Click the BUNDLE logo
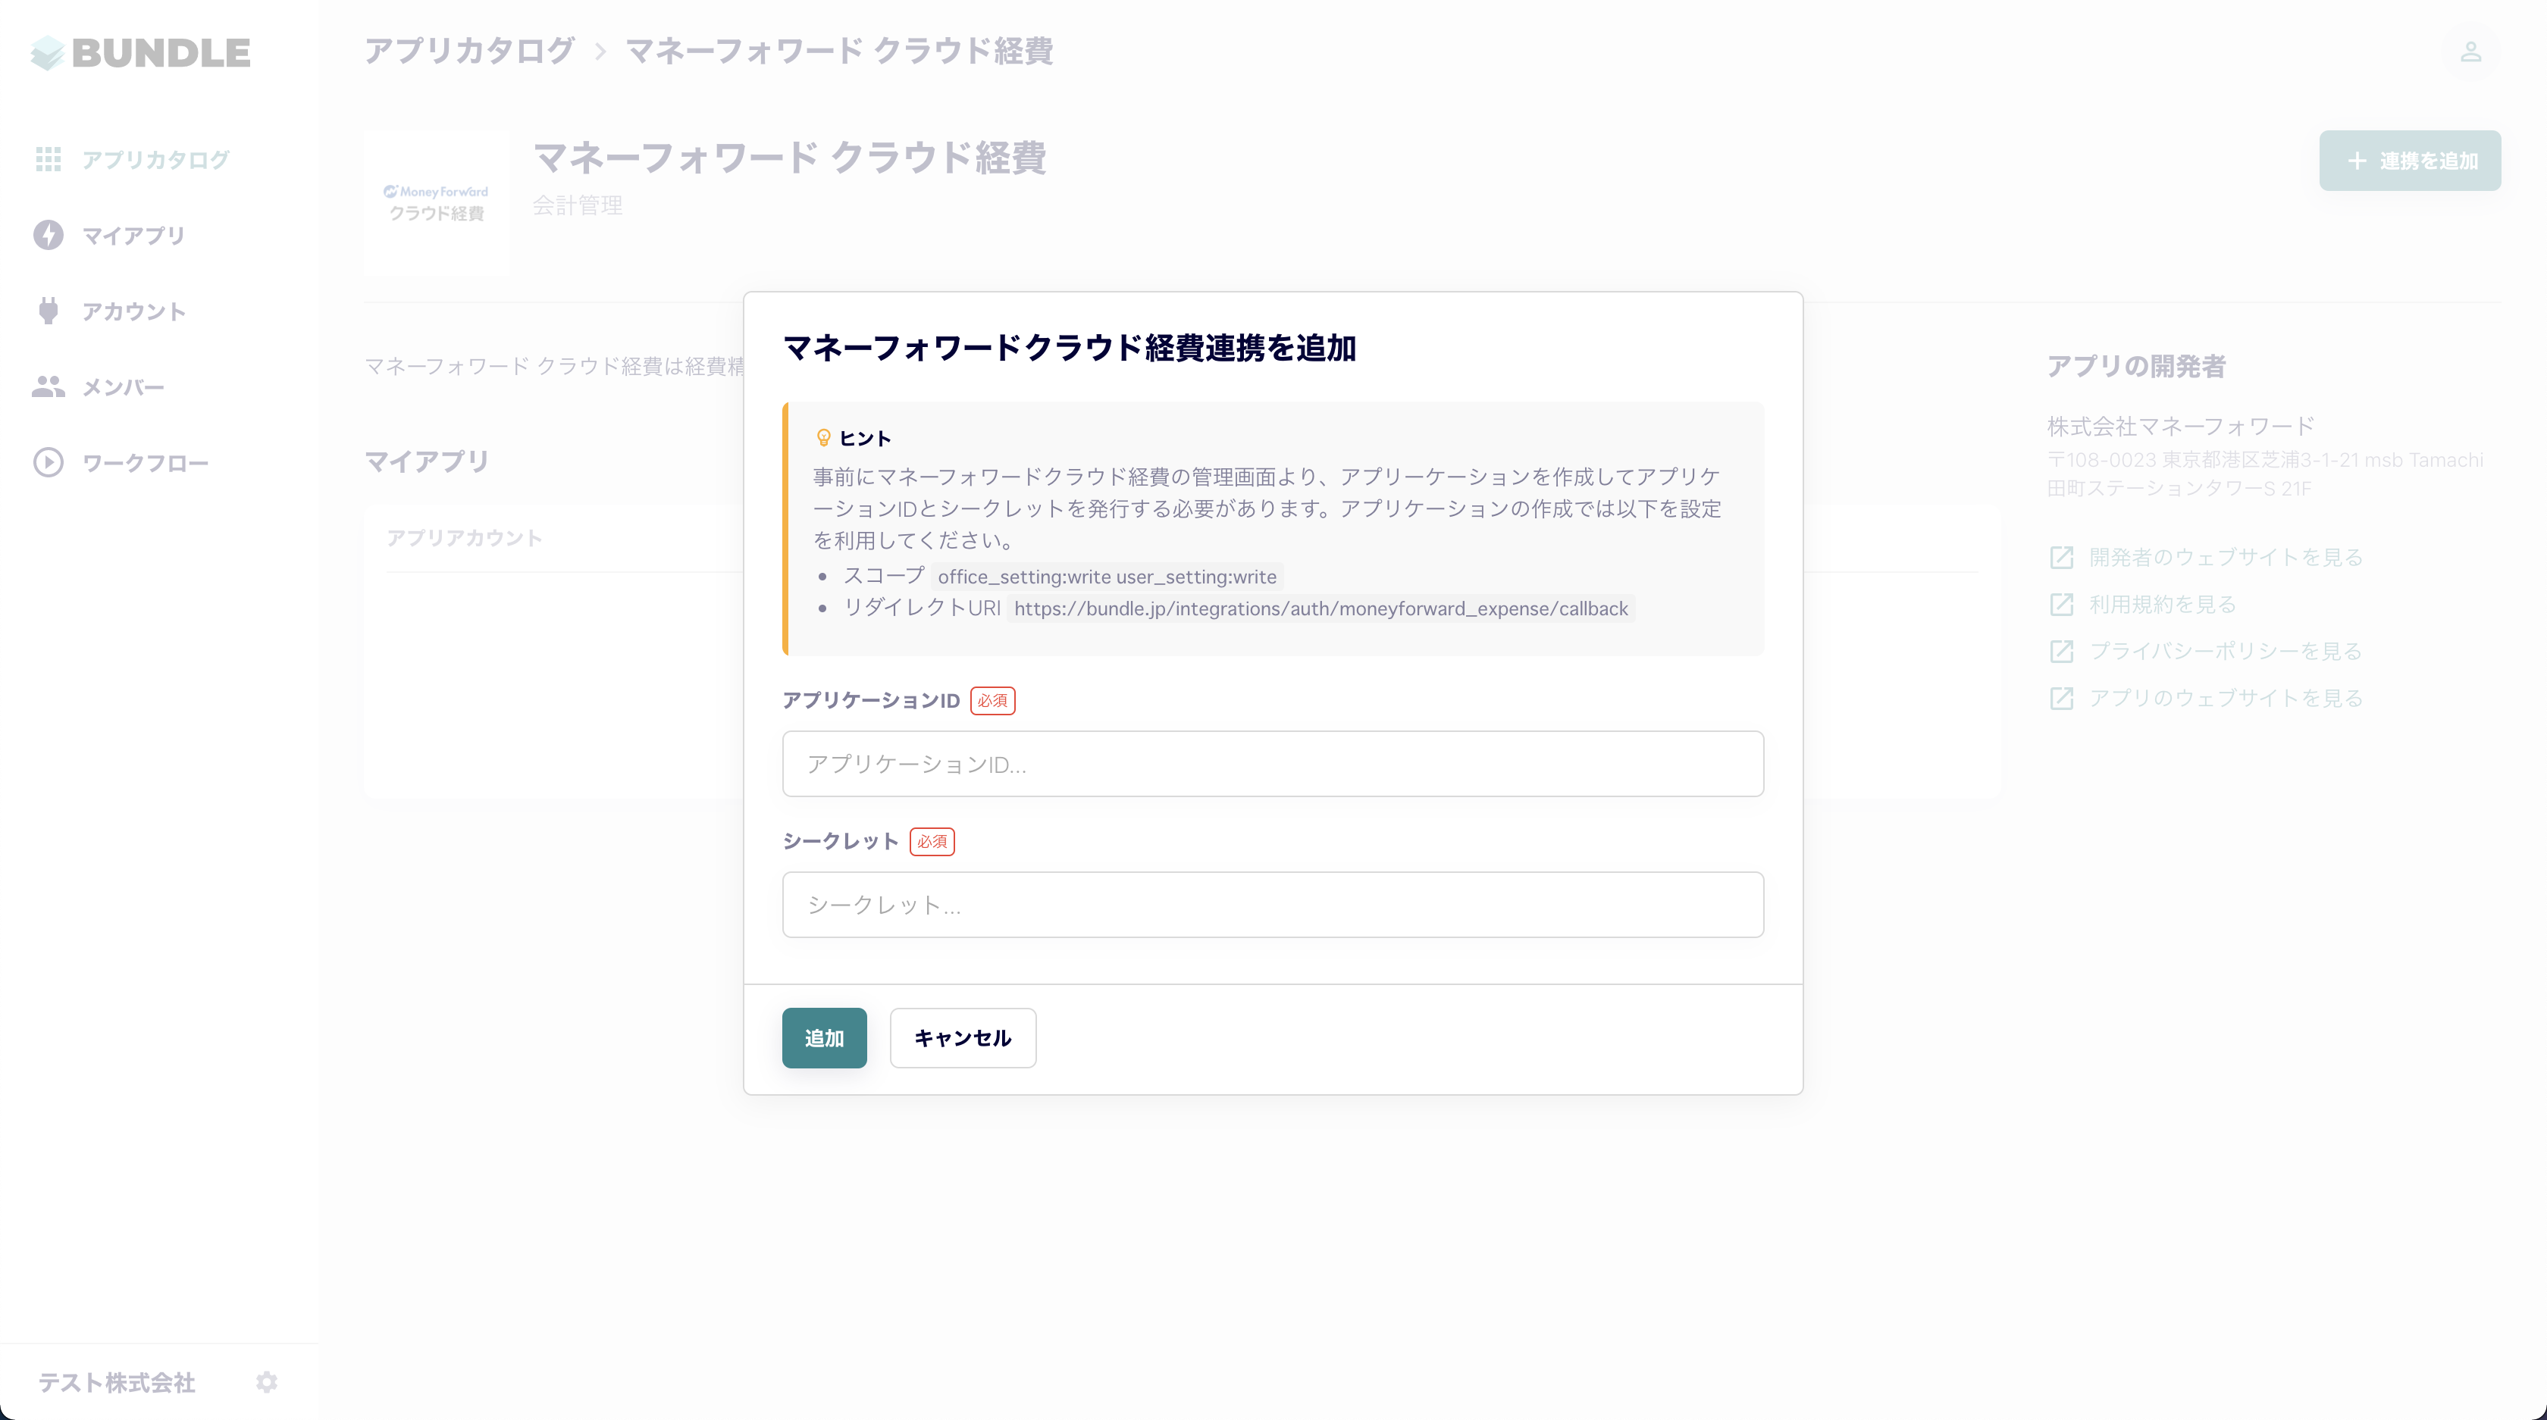This screenshot has width=2547, height=1420. click(x=140, y=52)
